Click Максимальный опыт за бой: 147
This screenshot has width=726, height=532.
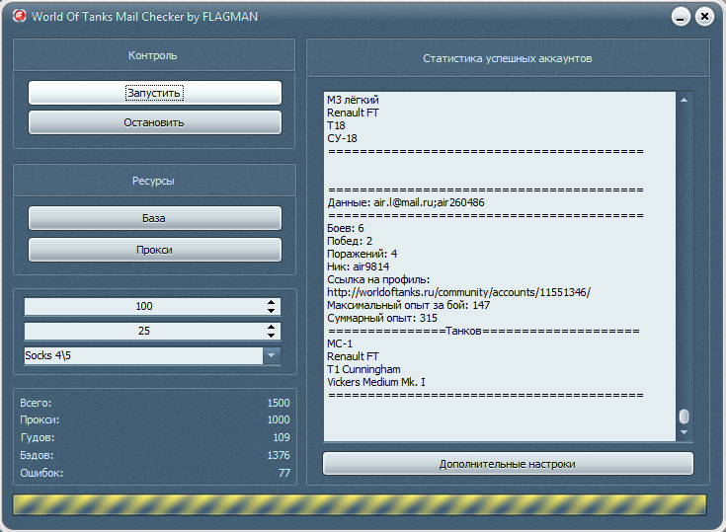(408, 305)
